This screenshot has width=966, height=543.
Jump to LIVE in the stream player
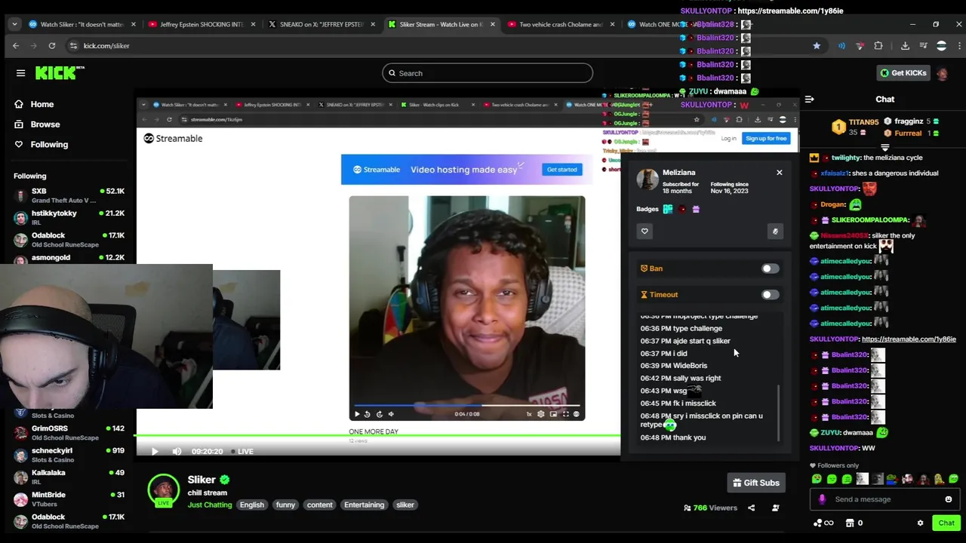[241, 452]
